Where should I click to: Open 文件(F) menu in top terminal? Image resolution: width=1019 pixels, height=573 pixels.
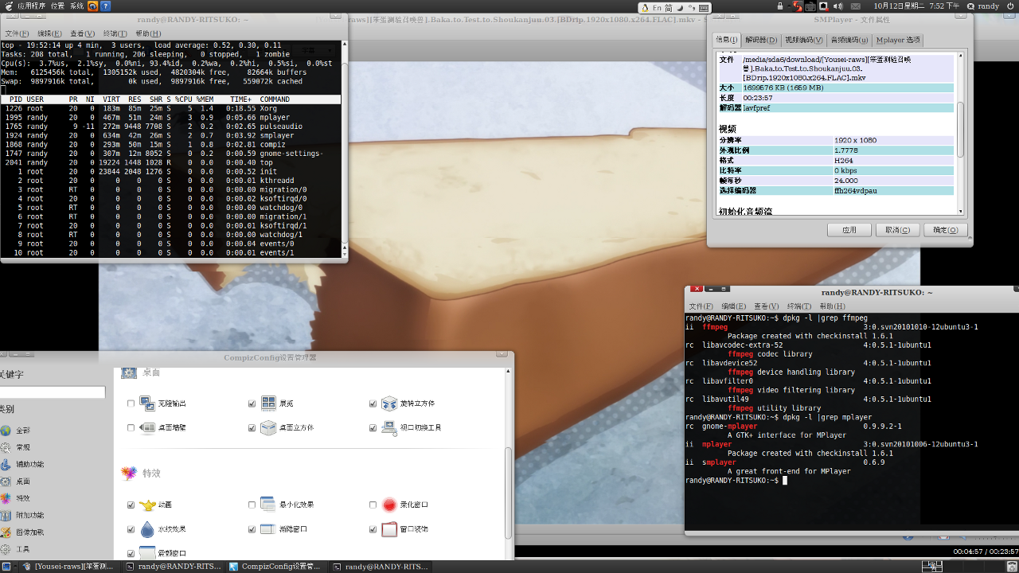17,33
